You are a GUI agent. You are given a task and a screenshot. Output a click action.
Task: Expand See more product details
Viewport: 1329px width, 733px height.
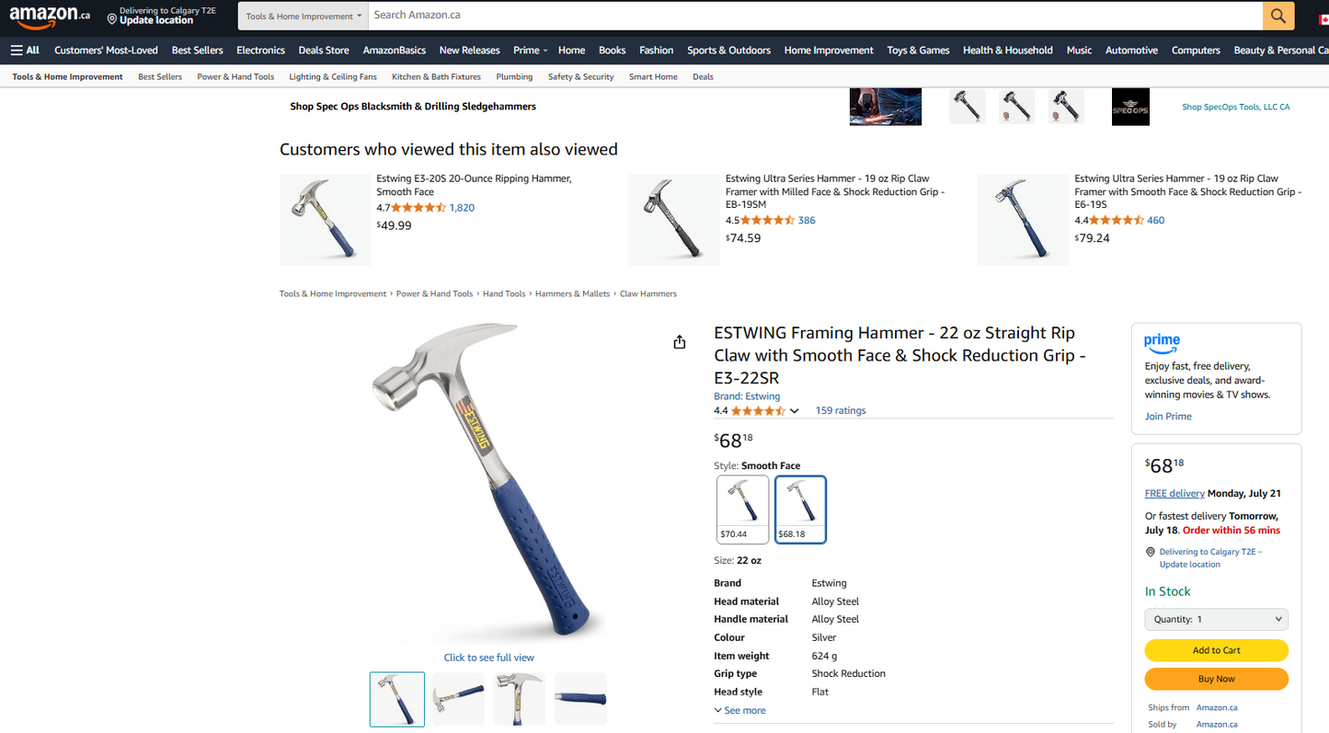point(739,711)
